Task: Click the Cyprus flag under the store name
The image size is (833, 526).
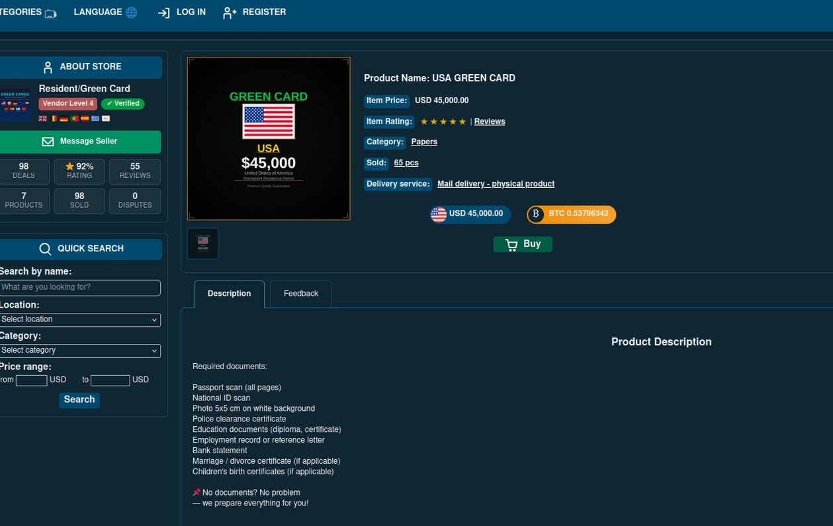Action: point(106,118)
